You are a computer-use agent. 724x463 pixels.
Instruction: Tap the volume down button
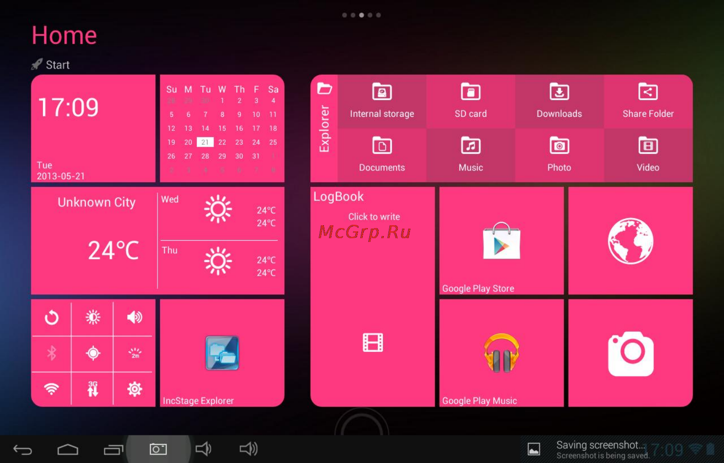(203, 449)
